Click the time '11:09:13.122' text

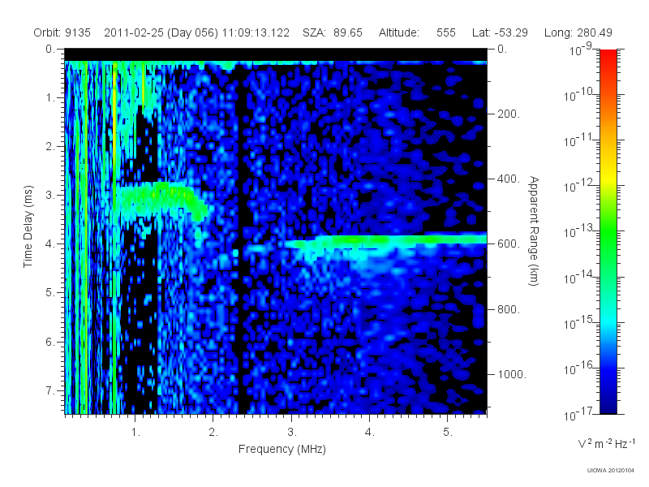pos(256,32)
